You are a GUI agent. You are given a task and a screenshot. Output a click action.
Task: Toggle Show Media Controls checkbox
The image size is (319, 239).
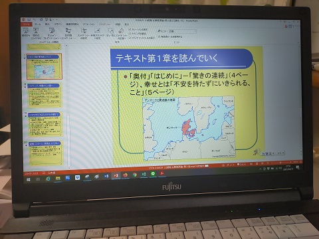point(130,38)
